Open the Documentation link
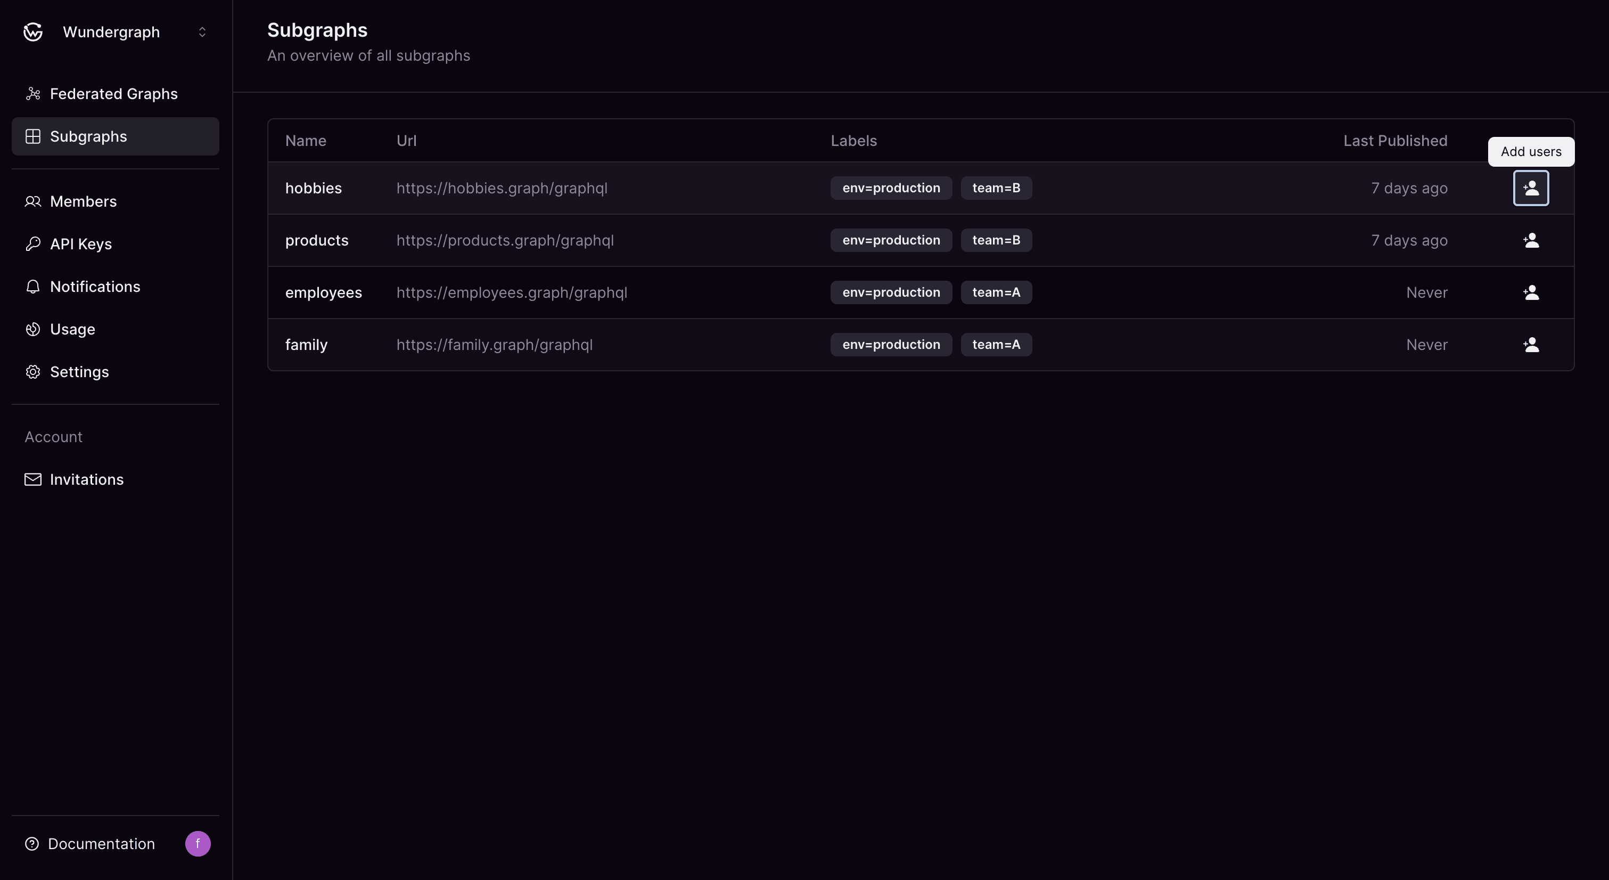The height and width of the screenshot is (880, 1609). (101, 844)
